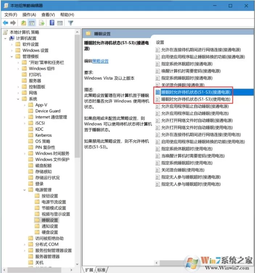Select 睡眠时允许待机状态(S1-S3)(使用电池) policy
The image size is (255, 273).
click(196, 99)
